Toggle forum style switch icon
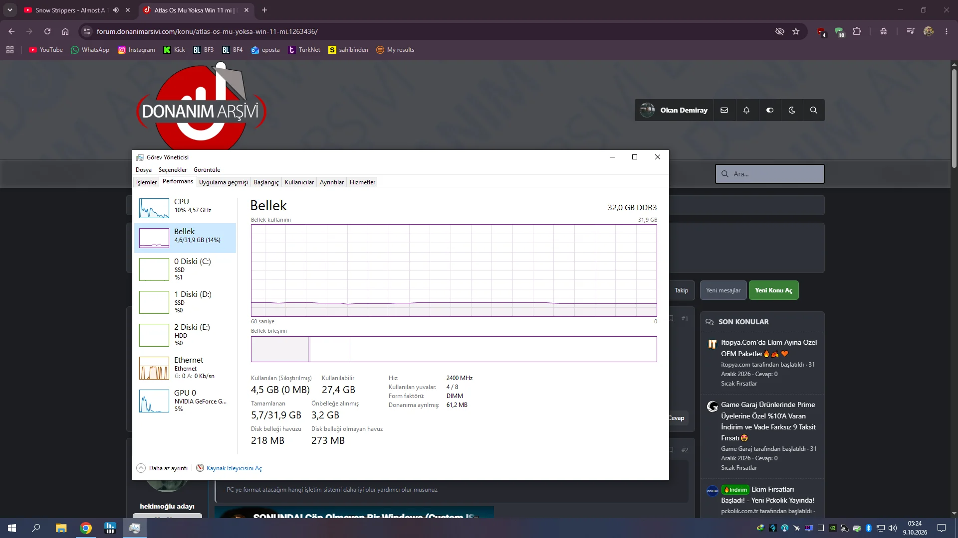958x538 pixels. [769, 110]
